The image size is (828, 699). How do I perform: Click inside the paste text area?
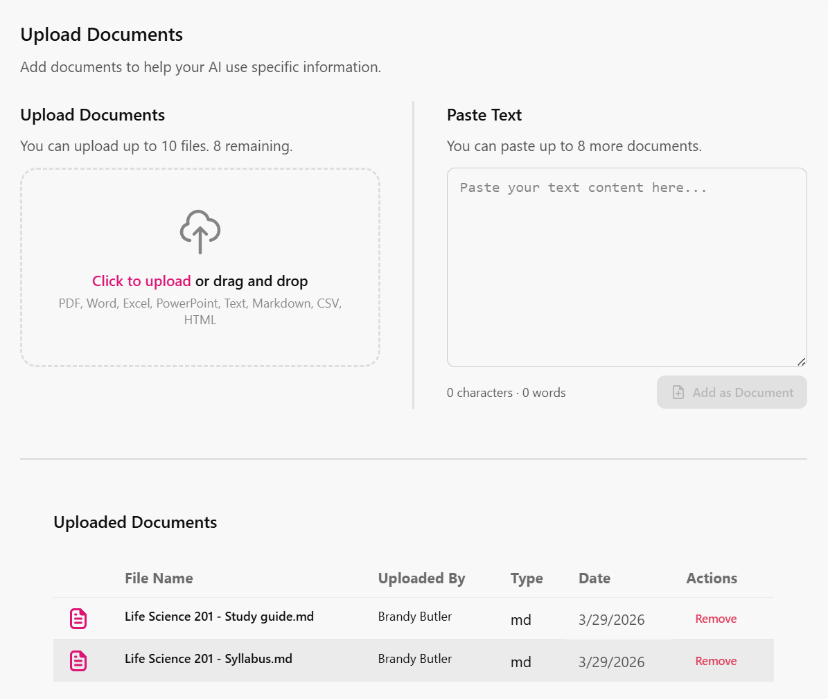[626, 267]
